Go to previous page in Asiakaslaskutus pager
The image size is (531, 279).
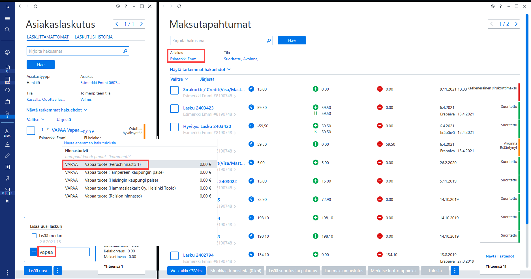pos(117,24)
